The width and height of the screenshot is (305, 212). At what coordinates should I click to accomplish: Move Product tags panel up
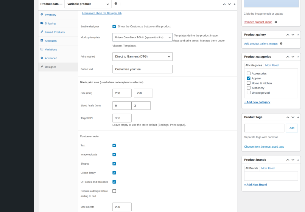pyautogui.click(x=288, y=117)
